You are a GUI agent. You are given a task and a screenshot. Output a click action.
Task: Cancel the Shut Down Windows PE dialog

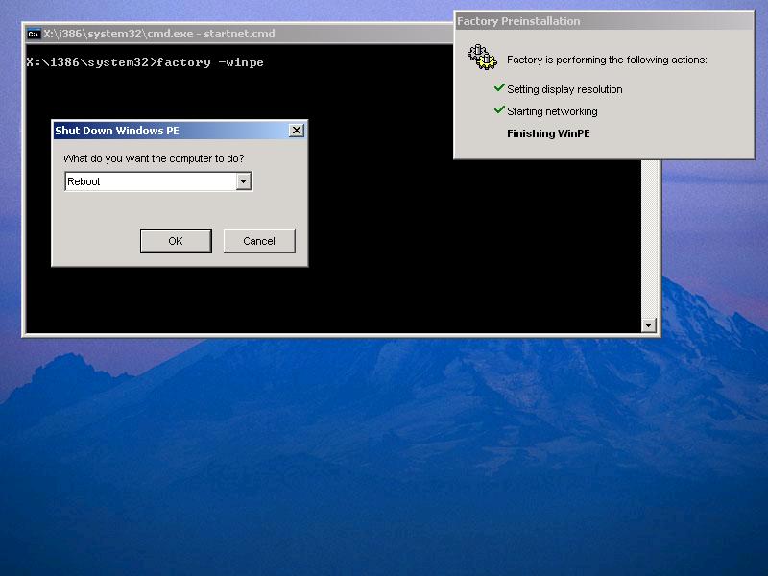point(259,241)
